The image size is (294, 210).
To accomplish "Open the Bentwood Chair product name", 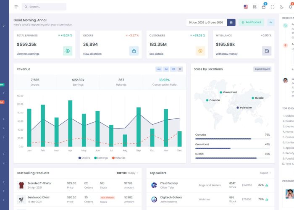I will pos(39,197).
